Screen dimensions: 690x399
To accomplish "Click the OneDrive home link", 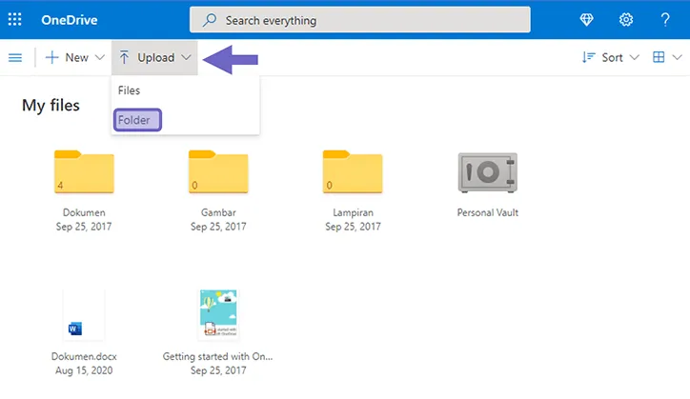I will pyautogui.click(x=69, y=20).
